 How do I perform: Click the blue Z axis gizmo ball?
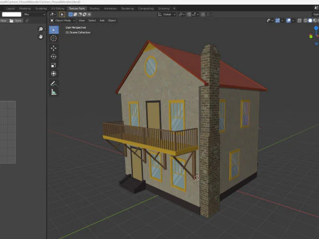coord(316,28)
